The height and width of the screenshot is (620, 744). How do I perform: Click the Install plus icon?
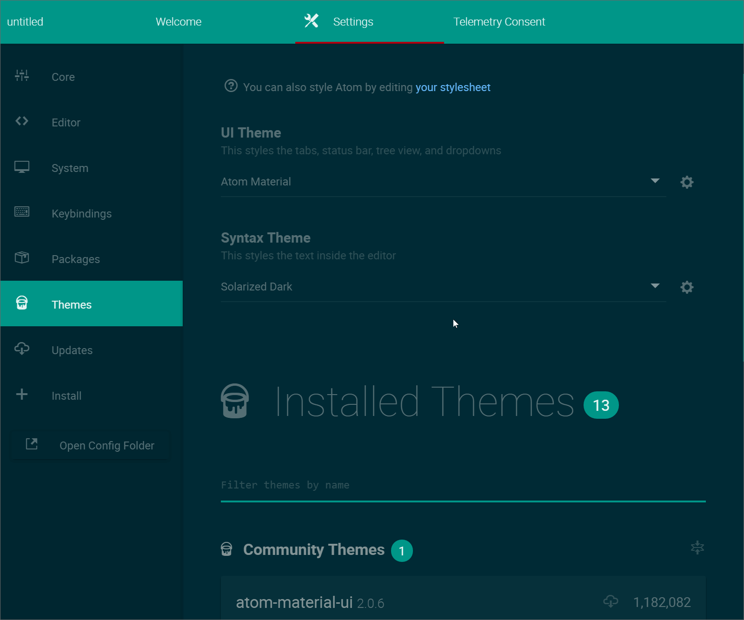(22, 395)
